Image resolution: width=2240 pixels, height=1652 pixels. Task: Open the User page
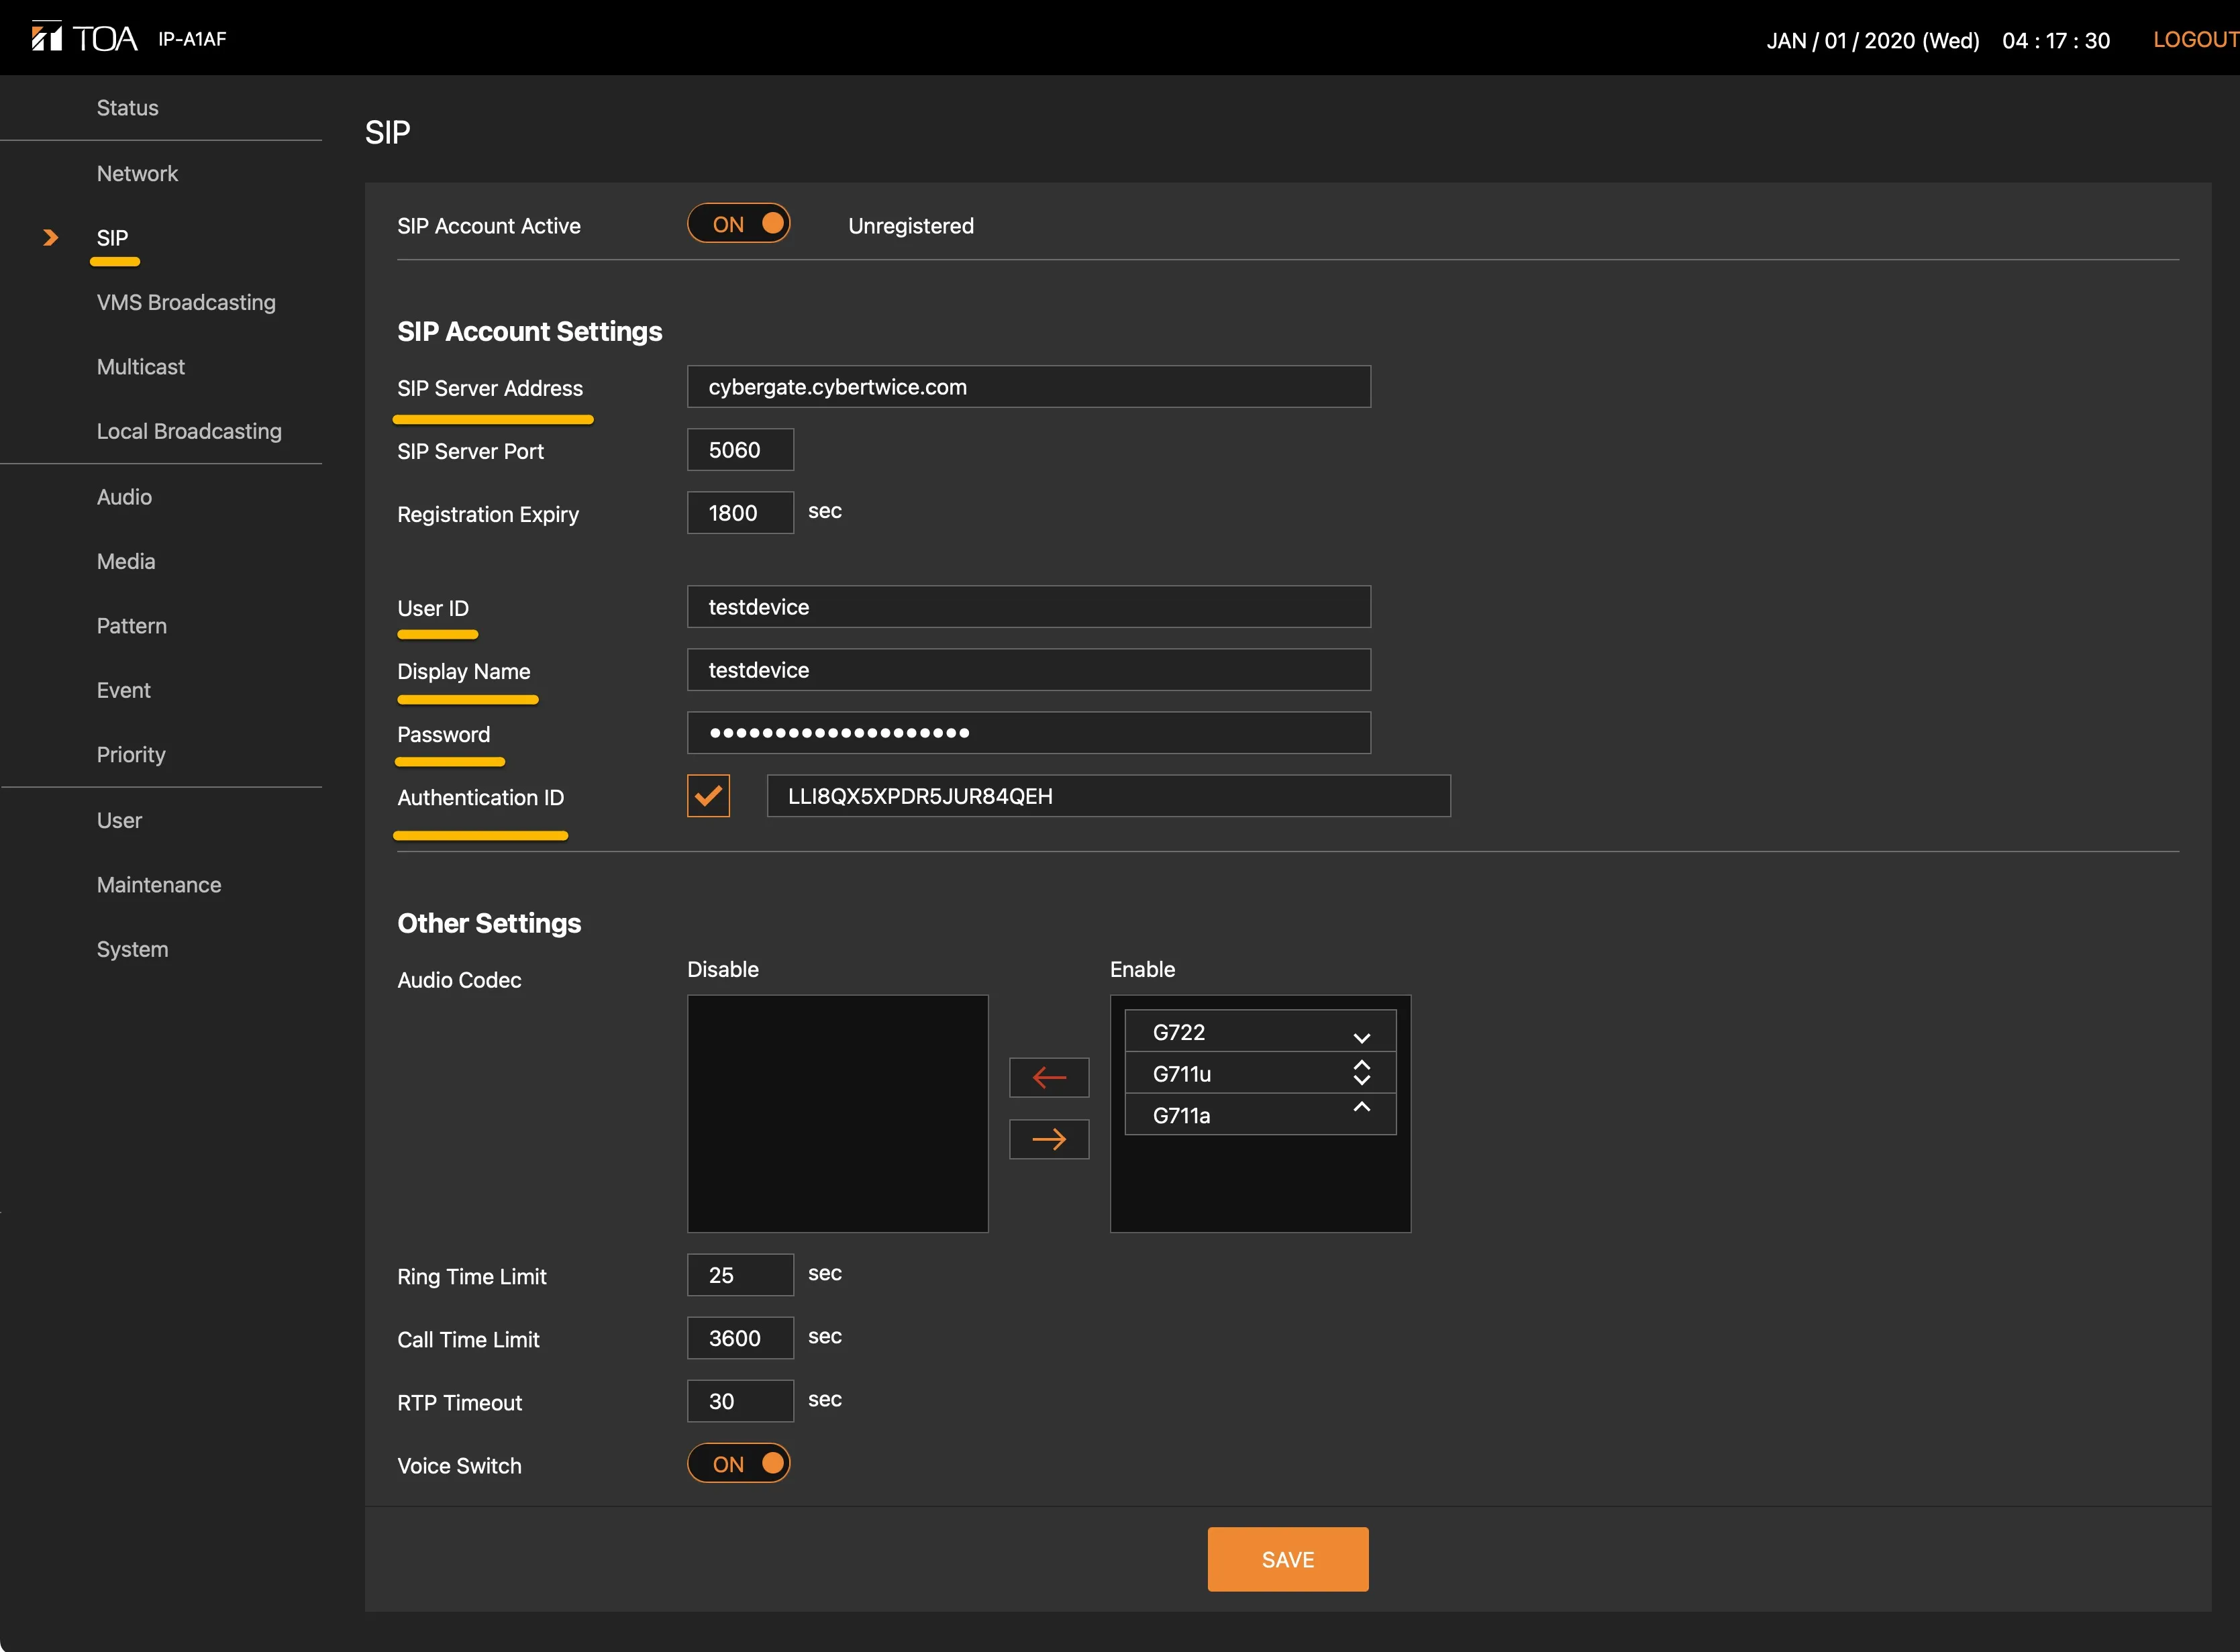click(x=119, y=820)
